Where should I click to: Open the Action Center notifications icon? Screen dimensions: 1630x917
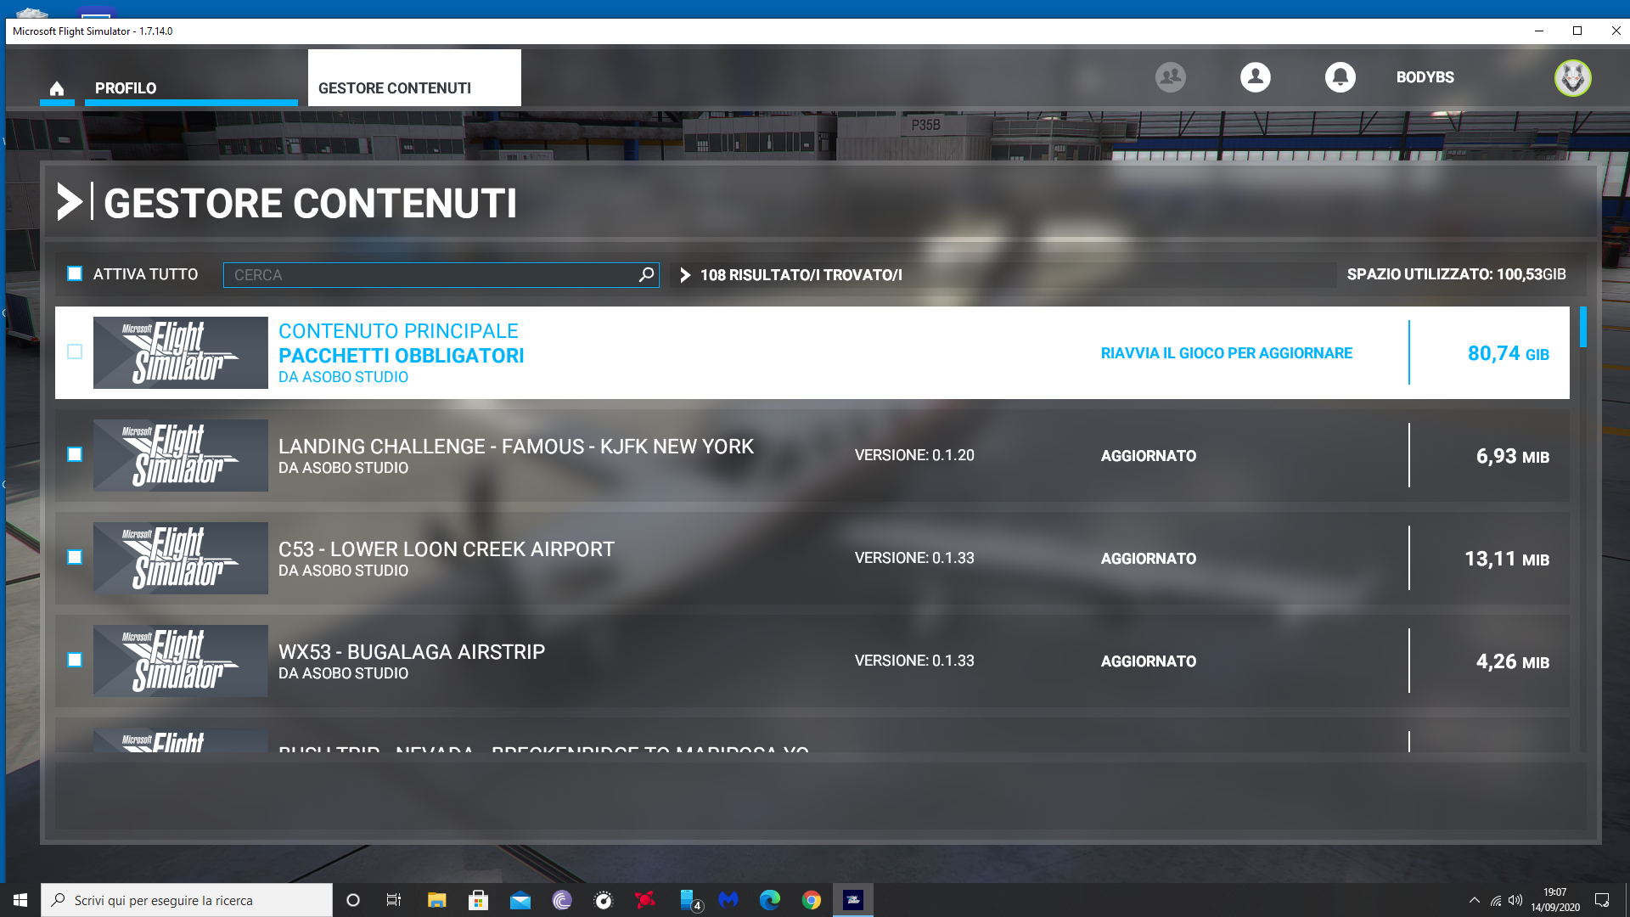point(1602,900)
